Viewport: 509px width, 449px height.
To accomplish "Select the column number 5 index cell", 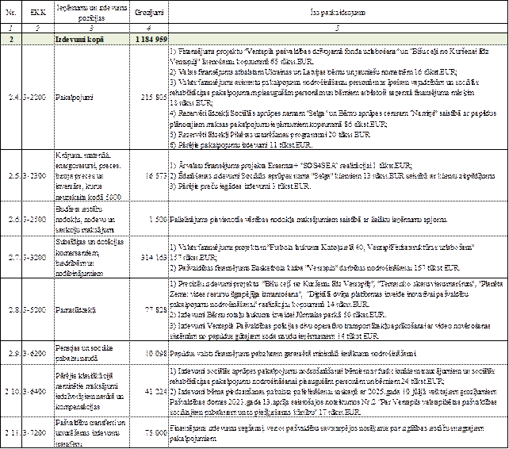I will [338, 28].
